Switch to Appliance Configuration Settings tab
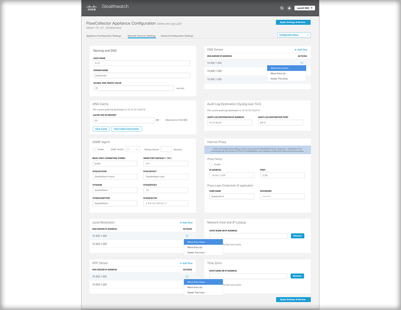The width and height of the screenshot is (401, 310). (103, 36)
